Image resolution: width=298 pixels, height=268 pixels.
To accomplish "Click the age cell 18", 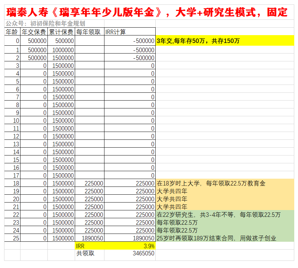I will (12, 183).
